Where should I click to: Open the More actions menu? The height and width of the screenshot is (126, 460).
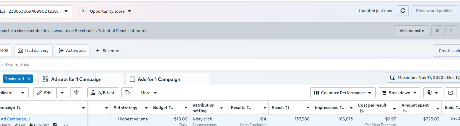149,93
